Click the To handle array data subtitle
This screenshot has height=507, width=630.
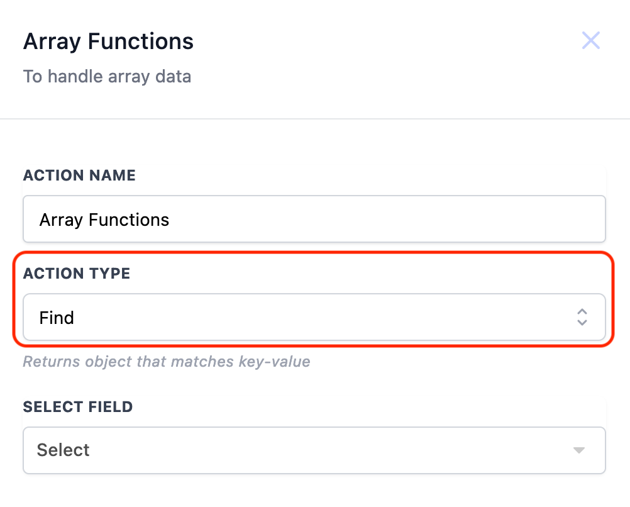point(107,76)
